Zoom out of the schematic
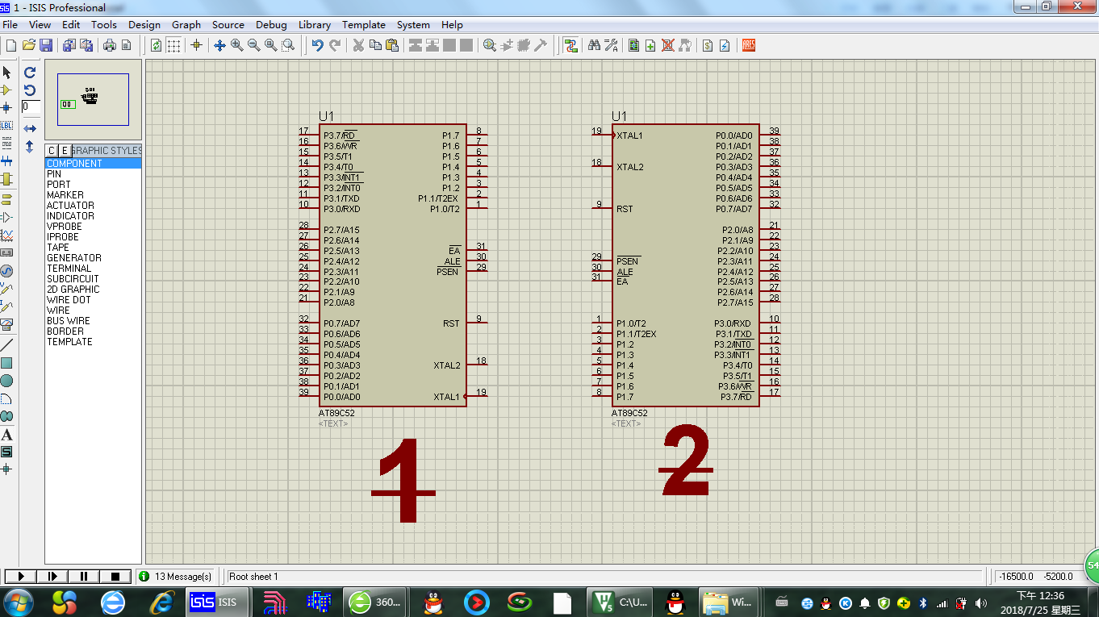 (x=253, y=45)
